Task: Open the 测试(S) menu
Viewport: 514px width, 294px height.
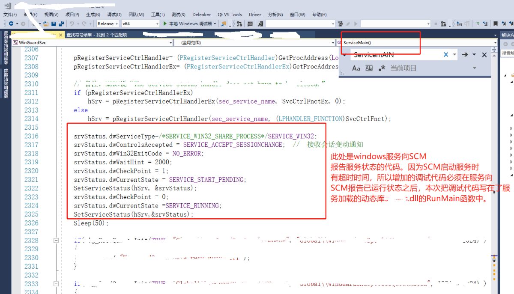Action: (179, 15)
